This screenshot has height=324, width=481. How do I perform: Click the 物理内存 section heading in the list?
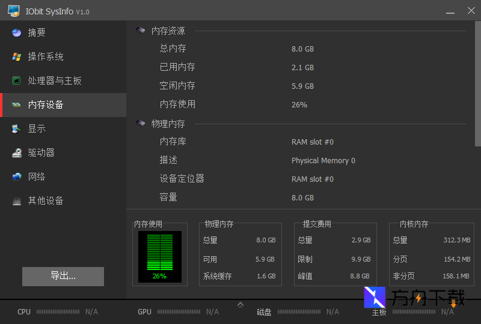168,124
